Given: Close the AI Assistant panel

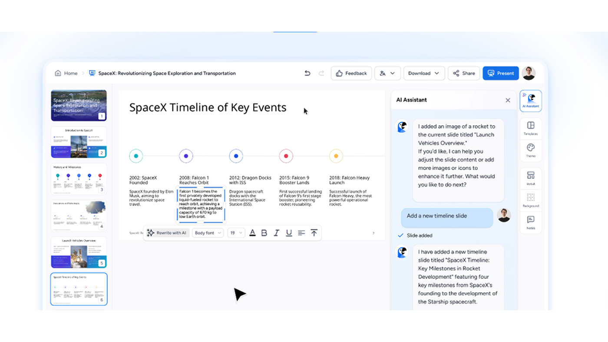Looking at the screenshot, I should tap(508, 100).
